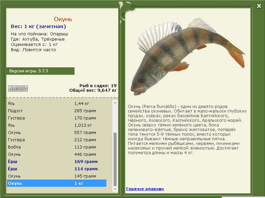Viewport: 265px width, 198px height.
Task: Select the Окунь 145 грамм row
Action: [57, 176]
